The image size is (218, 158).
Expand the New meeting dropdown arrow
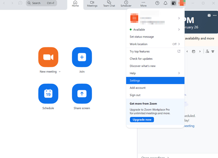click(x=60, y=72)
